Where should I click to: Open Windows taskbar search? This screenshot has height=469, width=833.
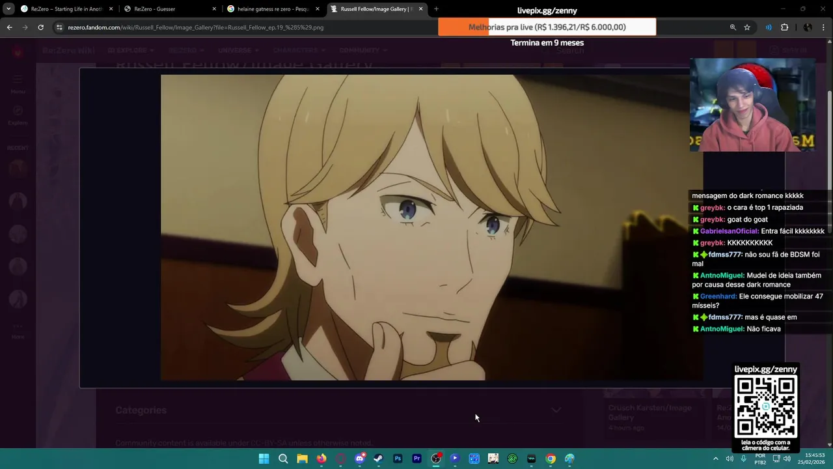(283, 459)
